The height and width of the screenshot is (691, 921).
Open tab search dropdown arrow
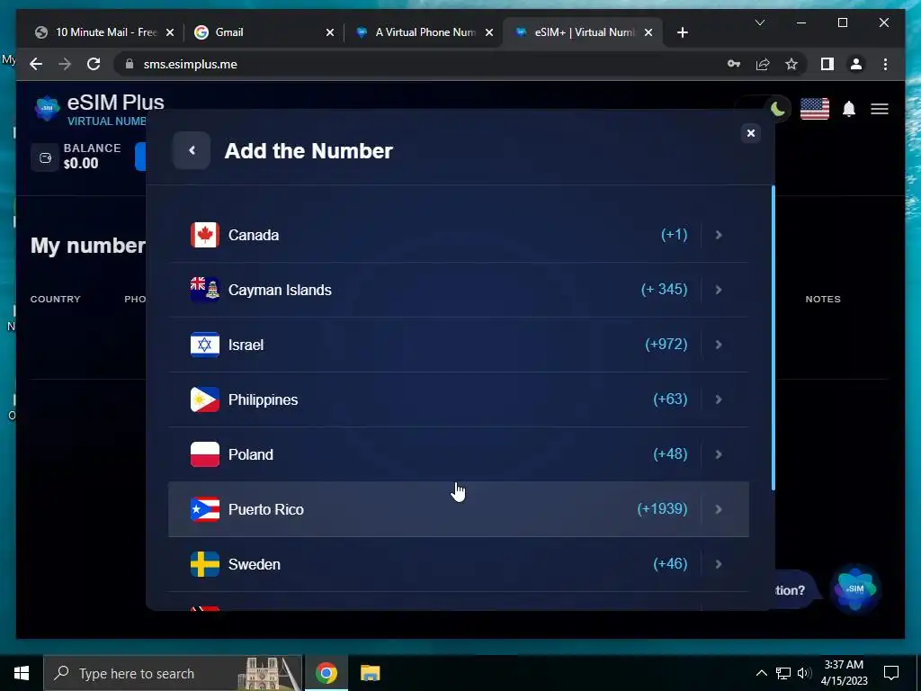pyautogui.click(x=759, y=22)
